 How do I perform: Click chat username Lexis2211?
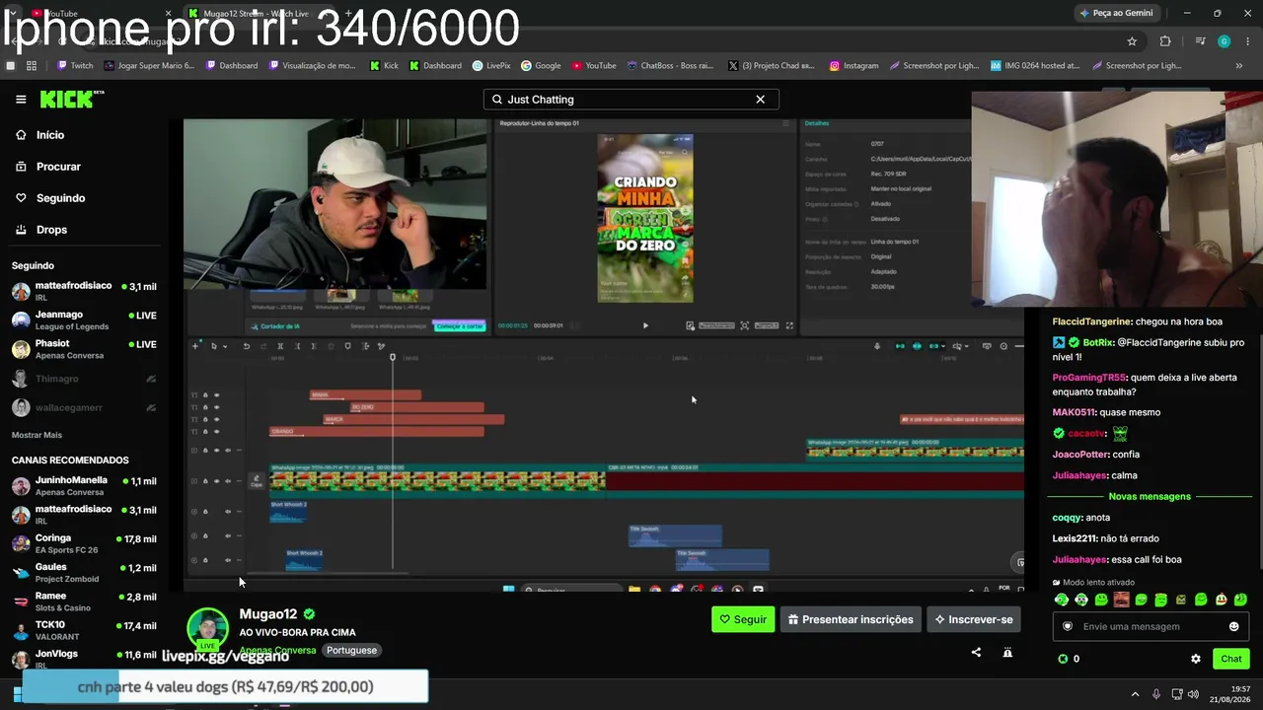click(1075, 539)
